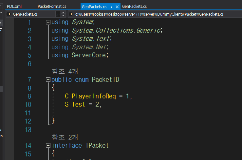Click the IPacket interface name
242x160 pixels.
pos(97,145)
